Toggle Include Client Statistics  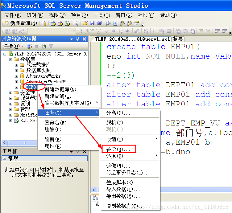162,31
